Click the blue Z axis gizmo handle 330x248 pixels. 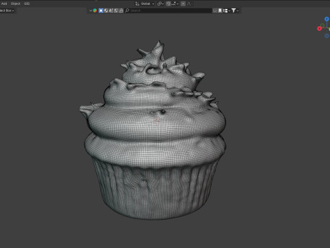click(x=327, y=19)
